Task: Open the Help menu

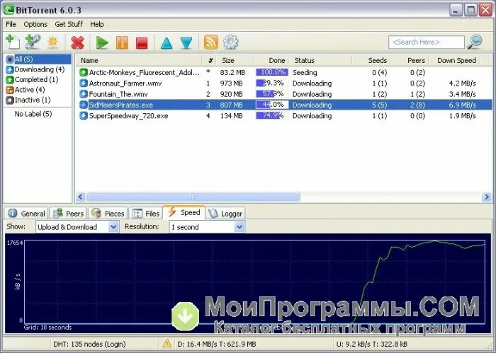Action: [x=97, y=24]
